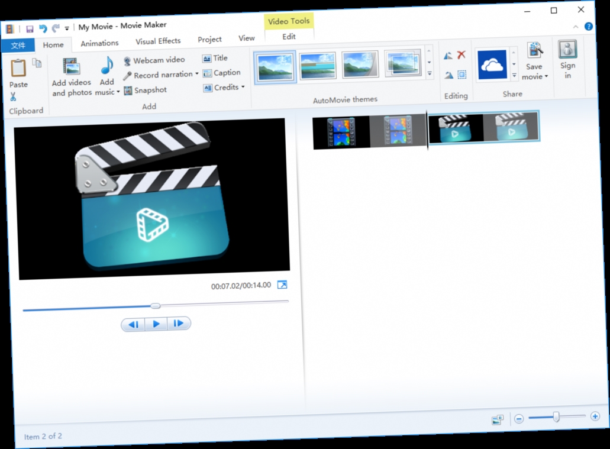The height and width of the screenshot is (449, 610).
Task: Play the video in the preview pane
Action: coord(156,324)
